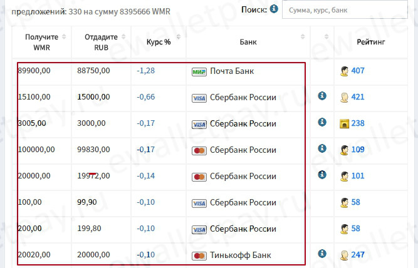Sort by Получите WMR column
Image resolution: width=418 pixels, height=268 pixels.
coord(64,37)
